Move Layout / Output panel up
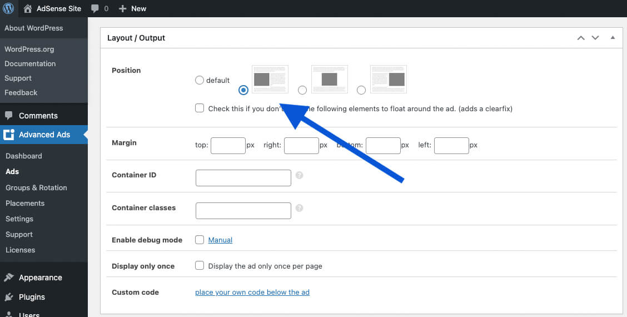This screenshot has width=627, height=317. (x=581, y=38)
